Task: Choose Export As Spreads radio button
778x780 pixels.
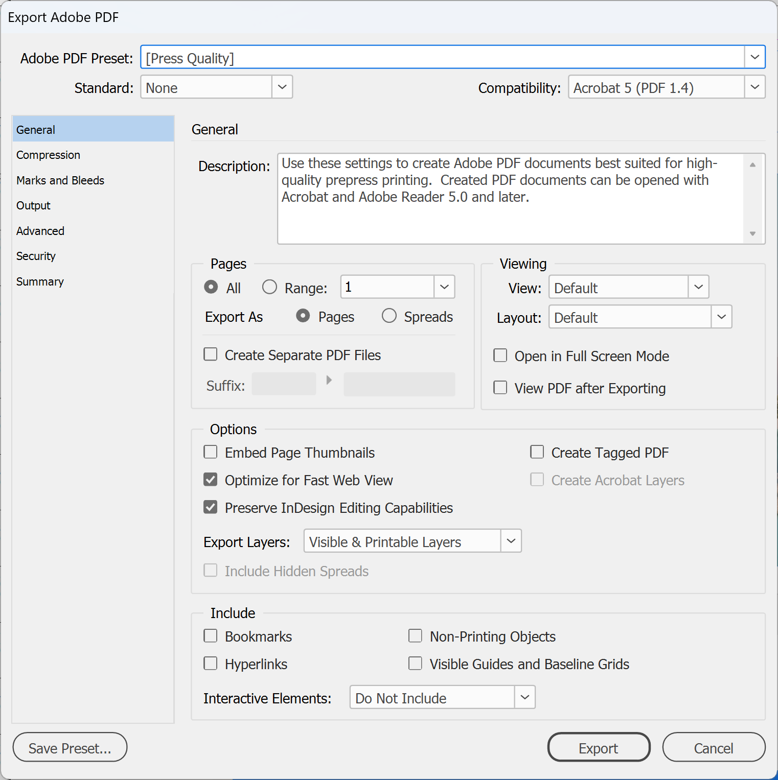Action: click(389, 316)
